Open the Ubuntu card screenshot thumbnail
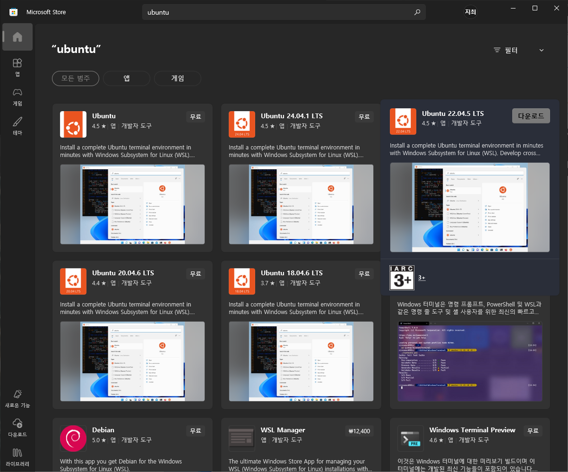The width and height of the screenshot is (568, 472). [132, 204]
